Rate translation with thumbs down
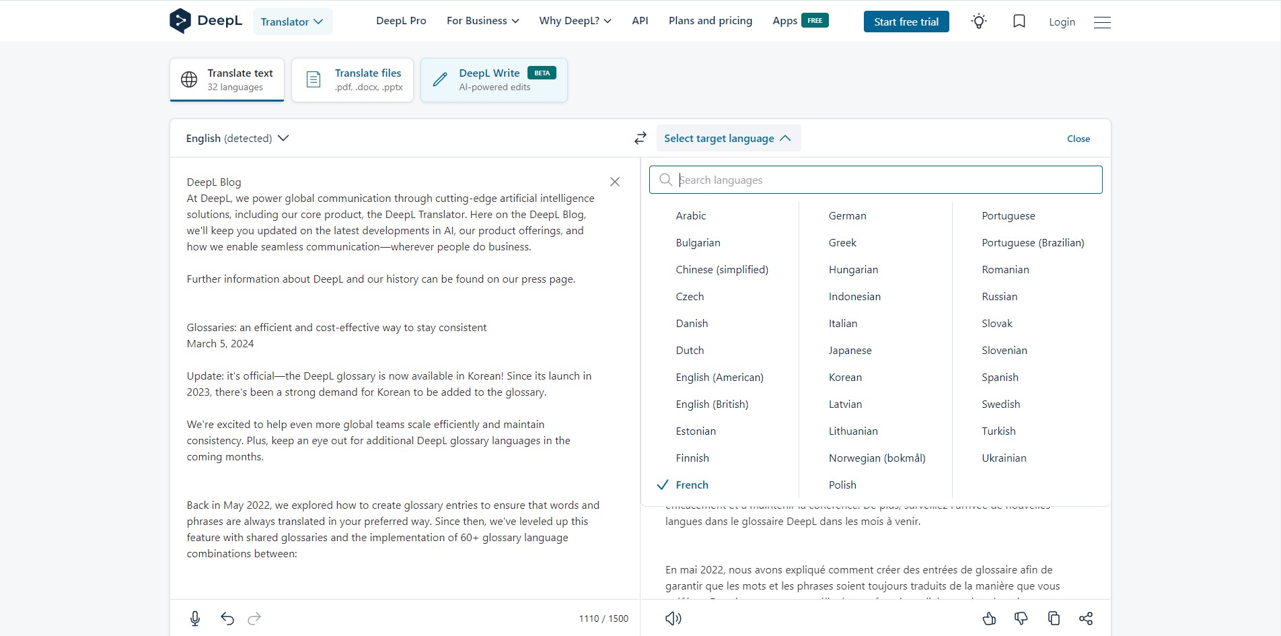 click(1021, 619)
